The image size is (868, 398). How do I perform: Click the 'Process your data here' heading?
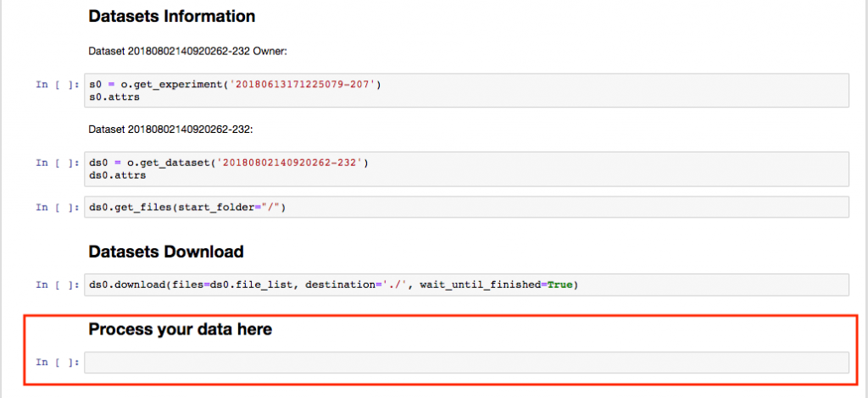pos(180,330)
